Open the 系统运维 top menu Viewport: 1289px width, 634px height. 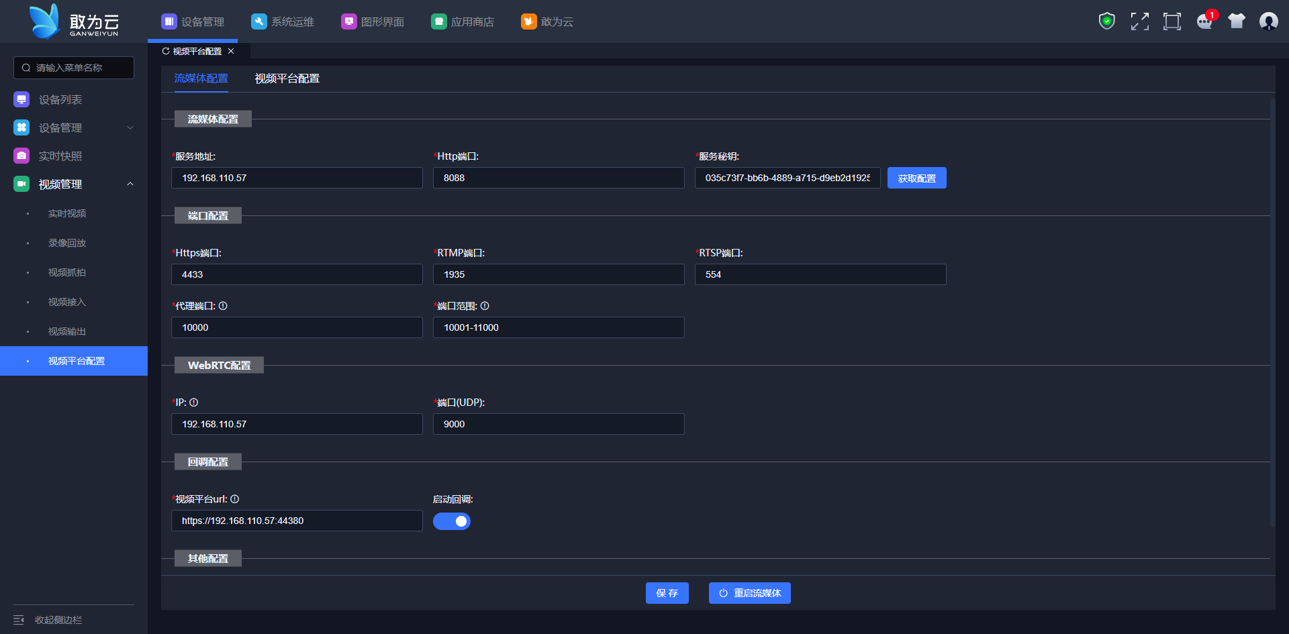coord(283,21)
